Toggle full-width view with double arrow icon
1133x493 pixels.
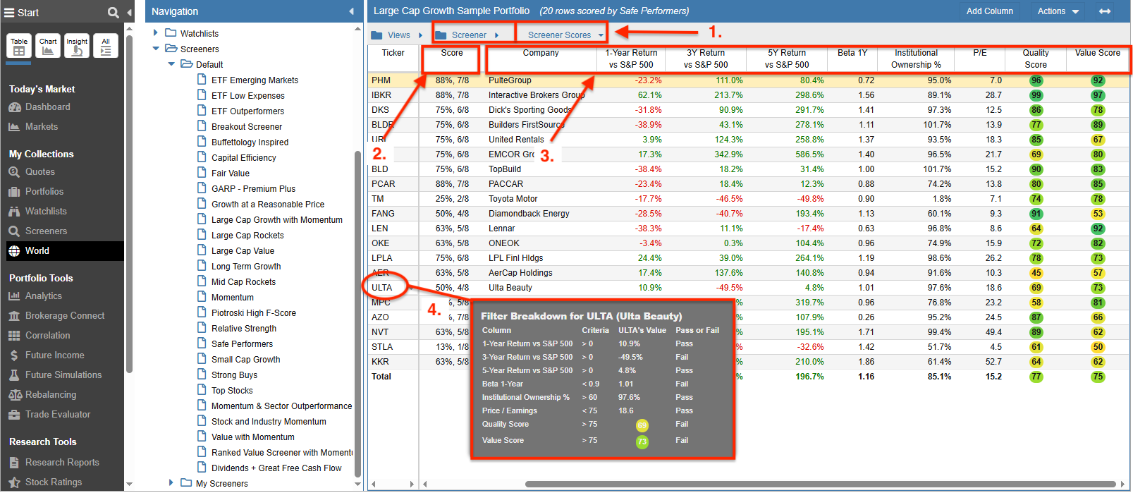pos(1105,11)
